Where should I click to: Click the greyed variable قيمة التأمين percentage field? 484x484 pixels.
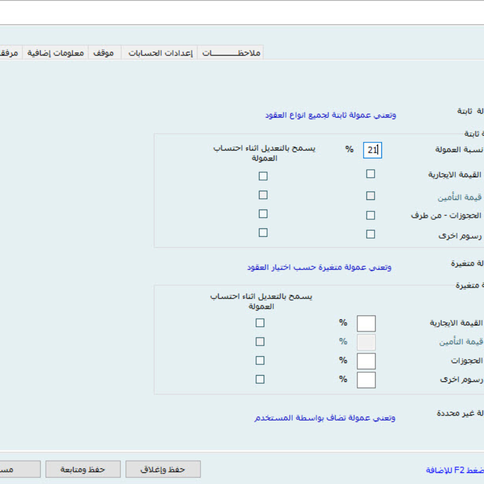366,342
